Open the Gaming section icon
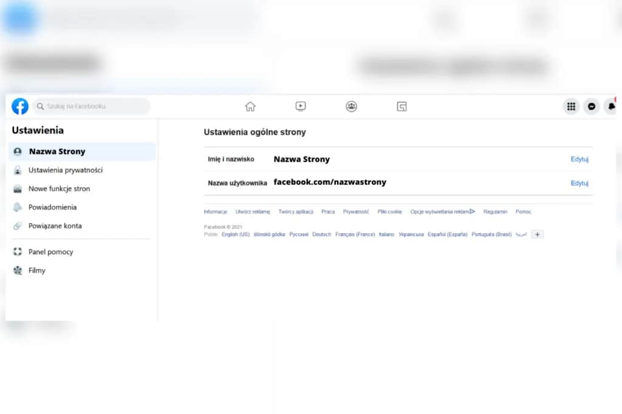Viewport: 622px width, 414px height. (x=402, y=106)
